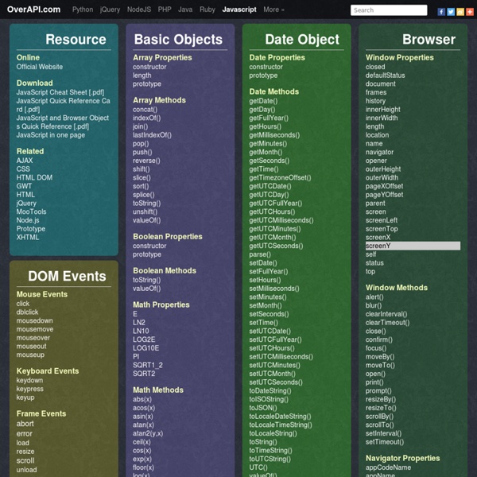The height and width of the screenshot is (477, 477).
Task: Share the page via the Facebook icon
Action: coord(441,12)
